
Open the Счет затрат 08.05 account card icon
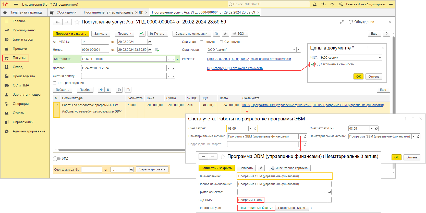coord(255,129)
